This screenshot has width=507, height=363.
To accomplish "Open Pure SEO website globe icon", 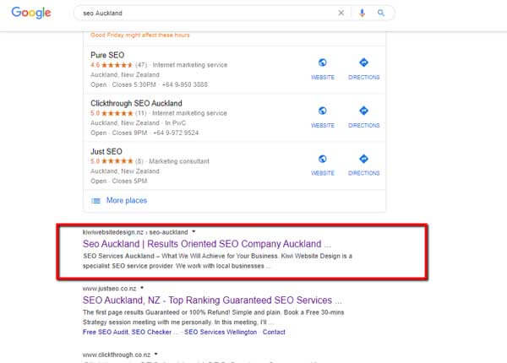I will click(x=323, y=63).
